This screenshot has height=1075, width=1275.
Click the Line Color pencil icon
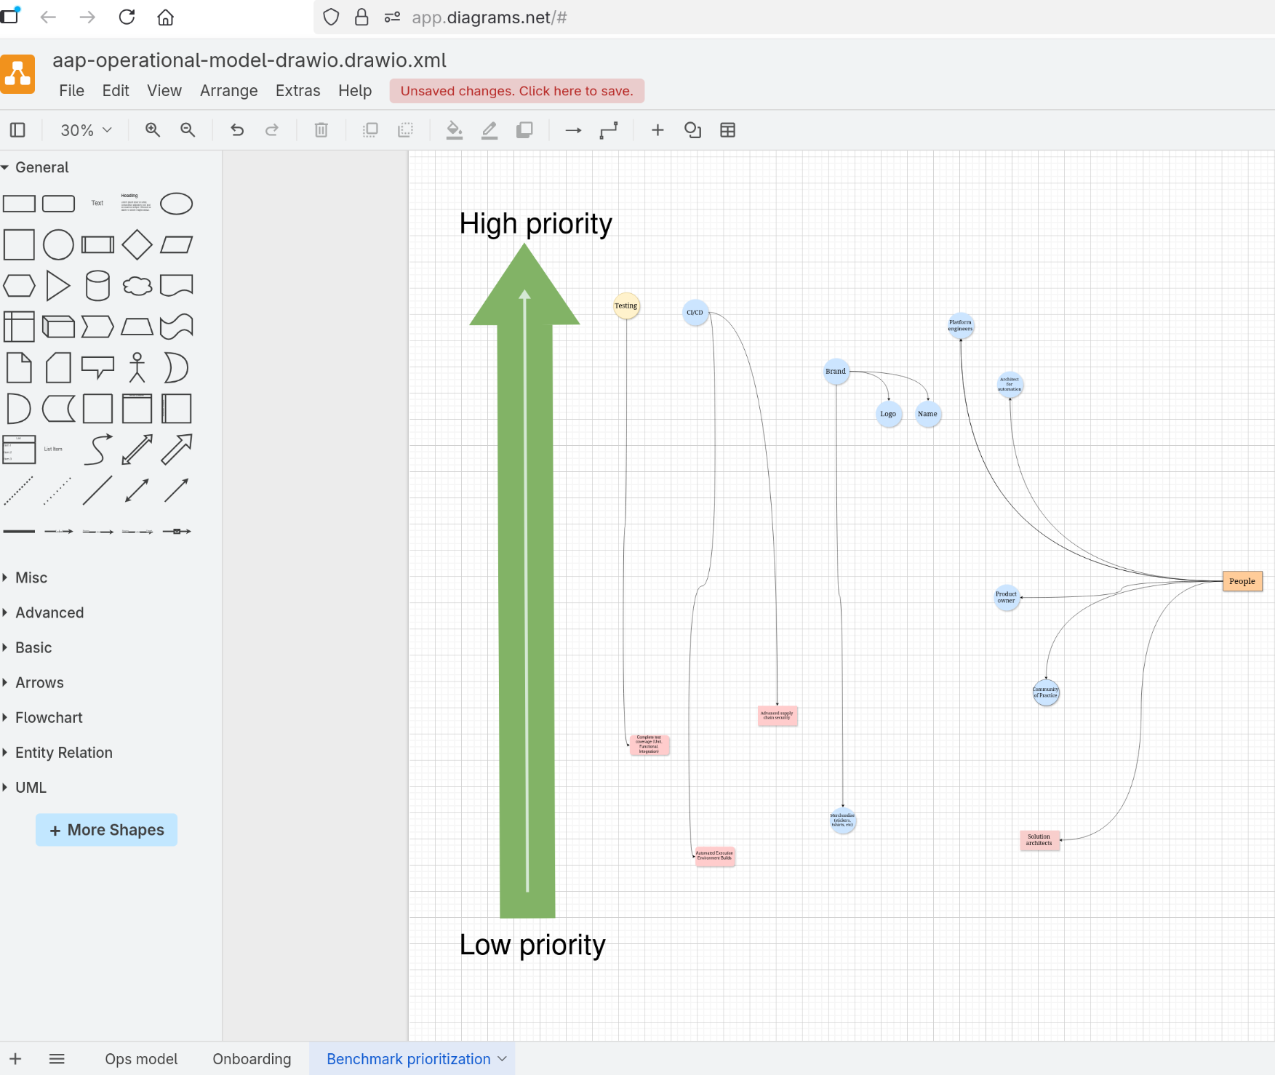coord(489,130)
